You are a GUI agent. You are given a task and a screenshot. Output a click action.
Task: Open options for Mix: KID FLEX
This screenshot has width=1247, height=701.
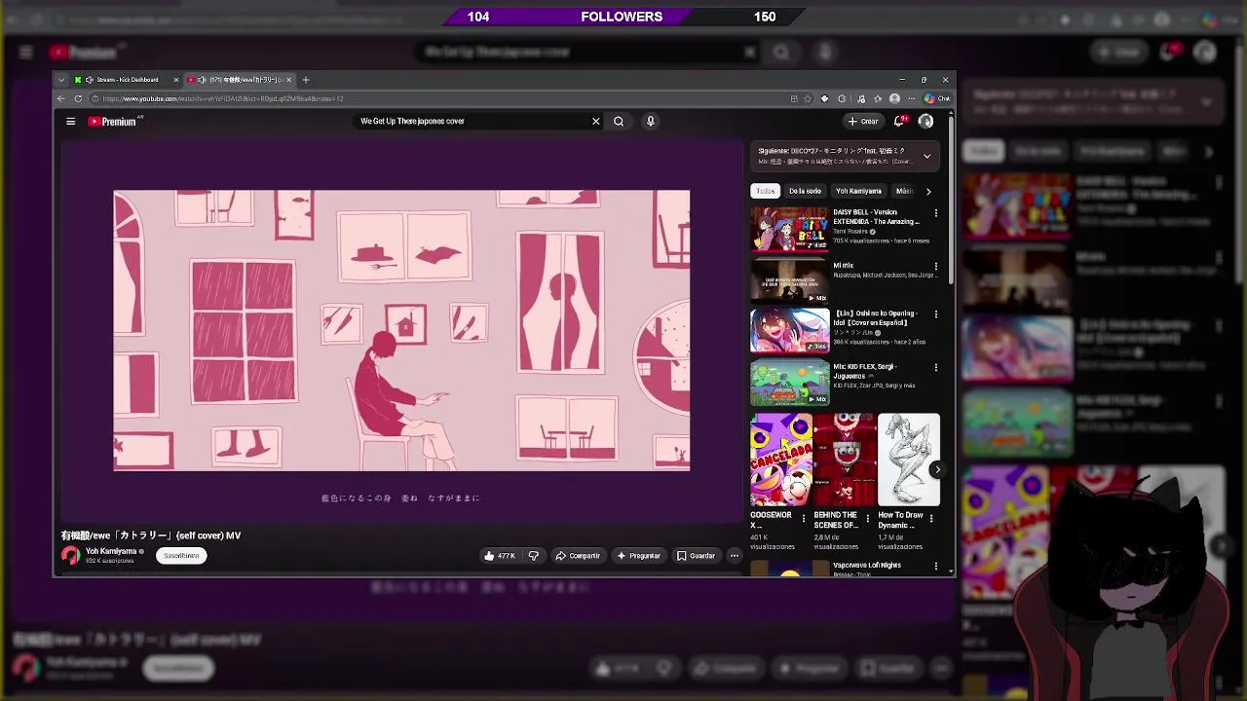pyautogui.click(x=936, y=367)
